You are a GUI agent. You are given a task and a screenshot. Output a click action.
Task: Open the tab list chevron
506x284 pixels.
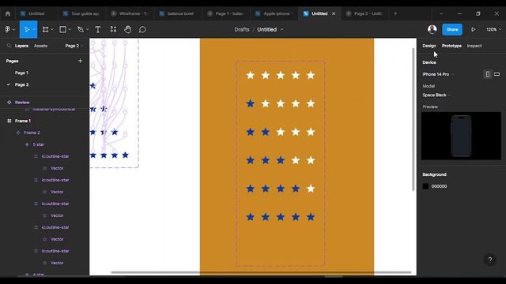(x=441, y=13)
